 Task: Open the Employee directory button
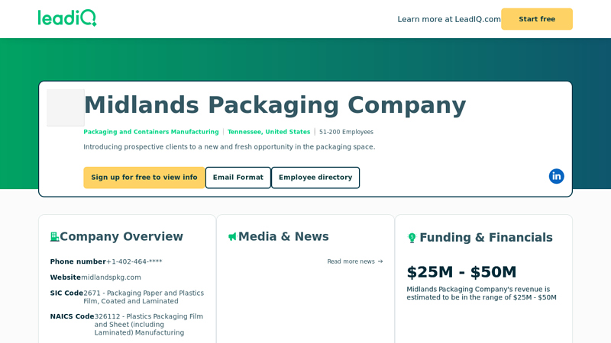[315, 178]
